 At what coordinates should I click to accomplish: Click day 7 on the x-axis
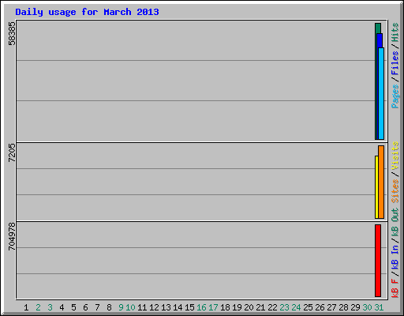(x=97, y=307)
